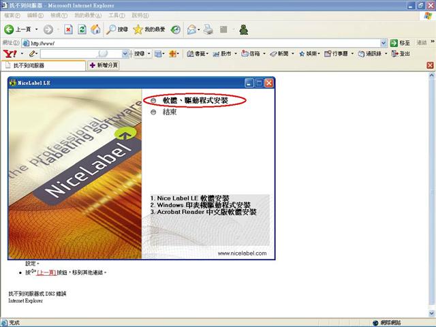This screenshot has width=436, height=327.
Task: Open Yahoo News (新聞) button
Action: 279,54
